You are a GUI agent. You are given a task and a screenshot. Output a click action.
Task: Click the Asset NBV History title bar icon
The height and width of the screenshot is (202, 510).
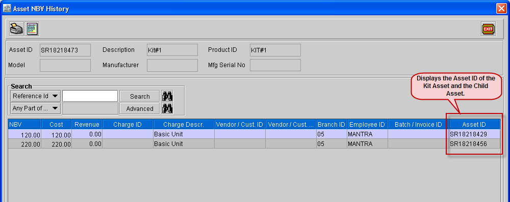coord(7,9)
